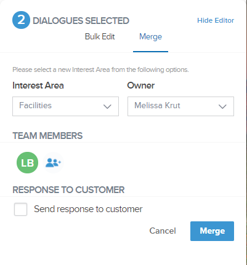Image resolution: width=247 pixels, height=265 pixels.
Task: Select the LB team member avatar
Action: point(27,162)
